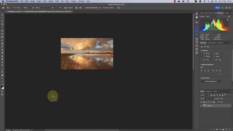
Task: Select the Frame tool
Action: coord(2,31)
